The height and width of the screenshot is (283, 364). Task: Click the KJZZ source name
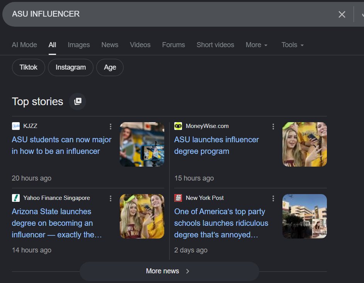point(30,126)
